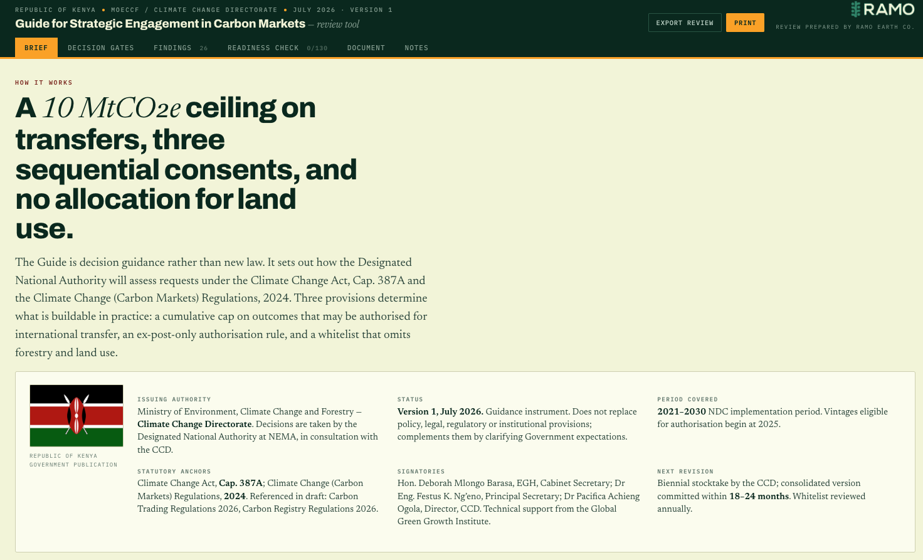Click 'Republic of Kenya' header breadcrumb
Image resolution: width=923 pixels, height=560 pixels.
pyautogui.click(x=55, y=10)
